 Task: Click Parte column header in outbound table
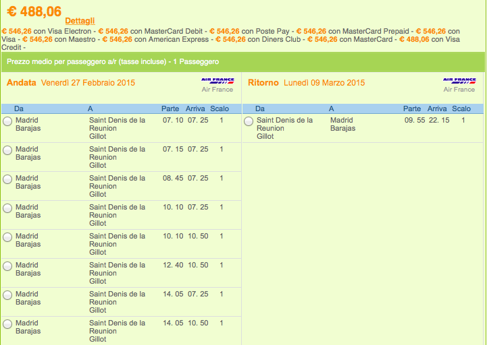[170, 108]
